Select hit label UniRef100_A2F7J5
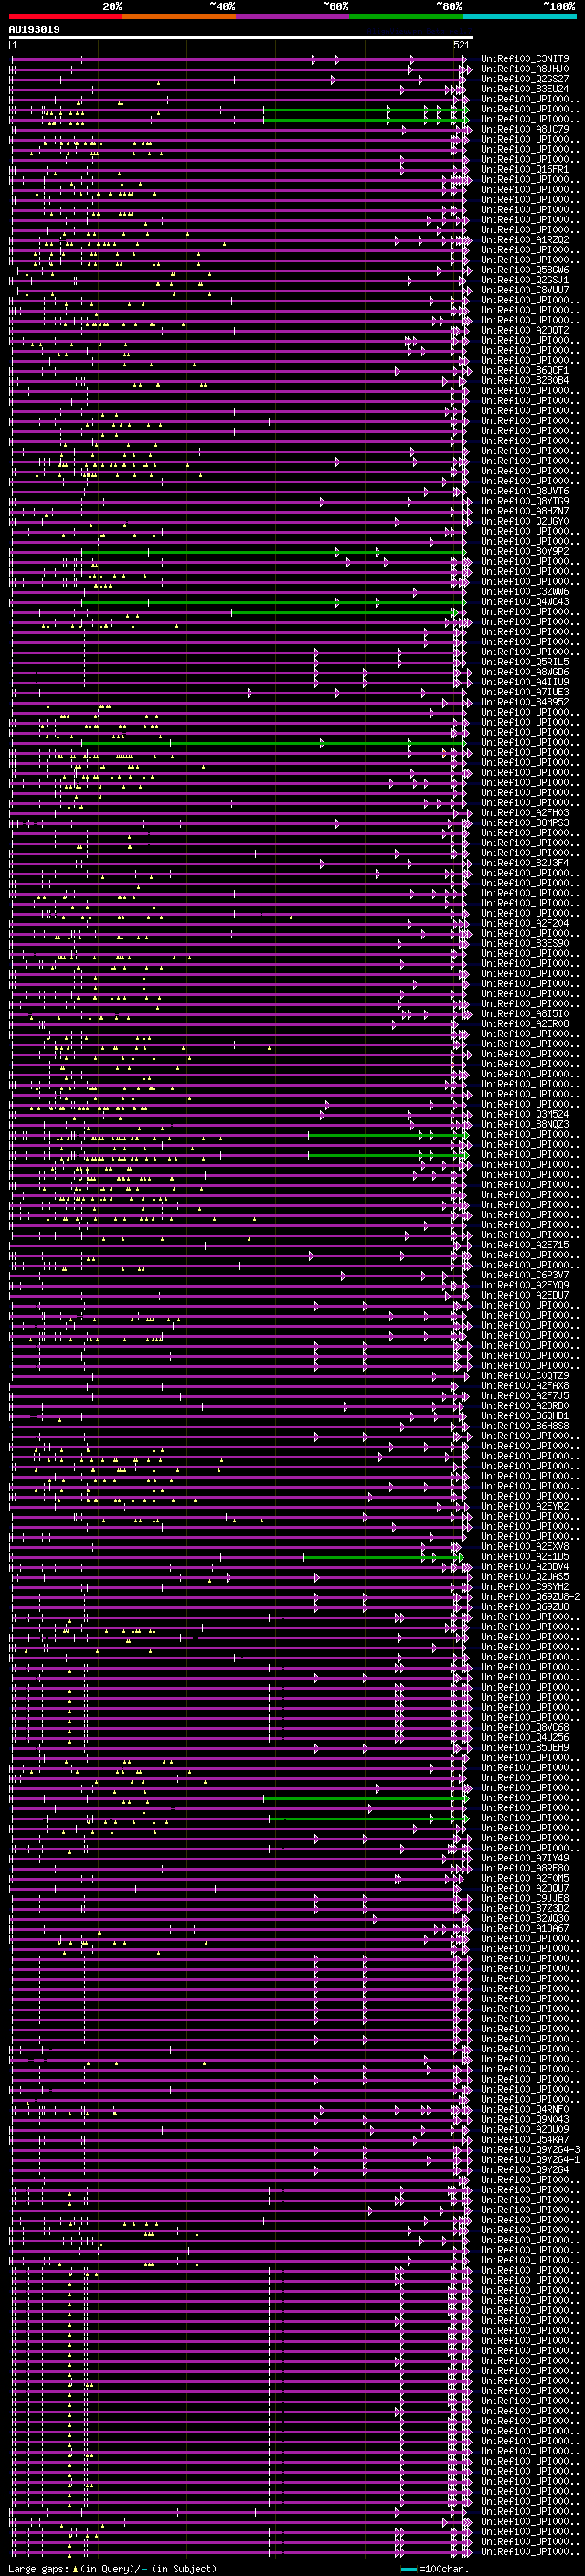Screen dimensions: 585x2576 [525, 1397]
